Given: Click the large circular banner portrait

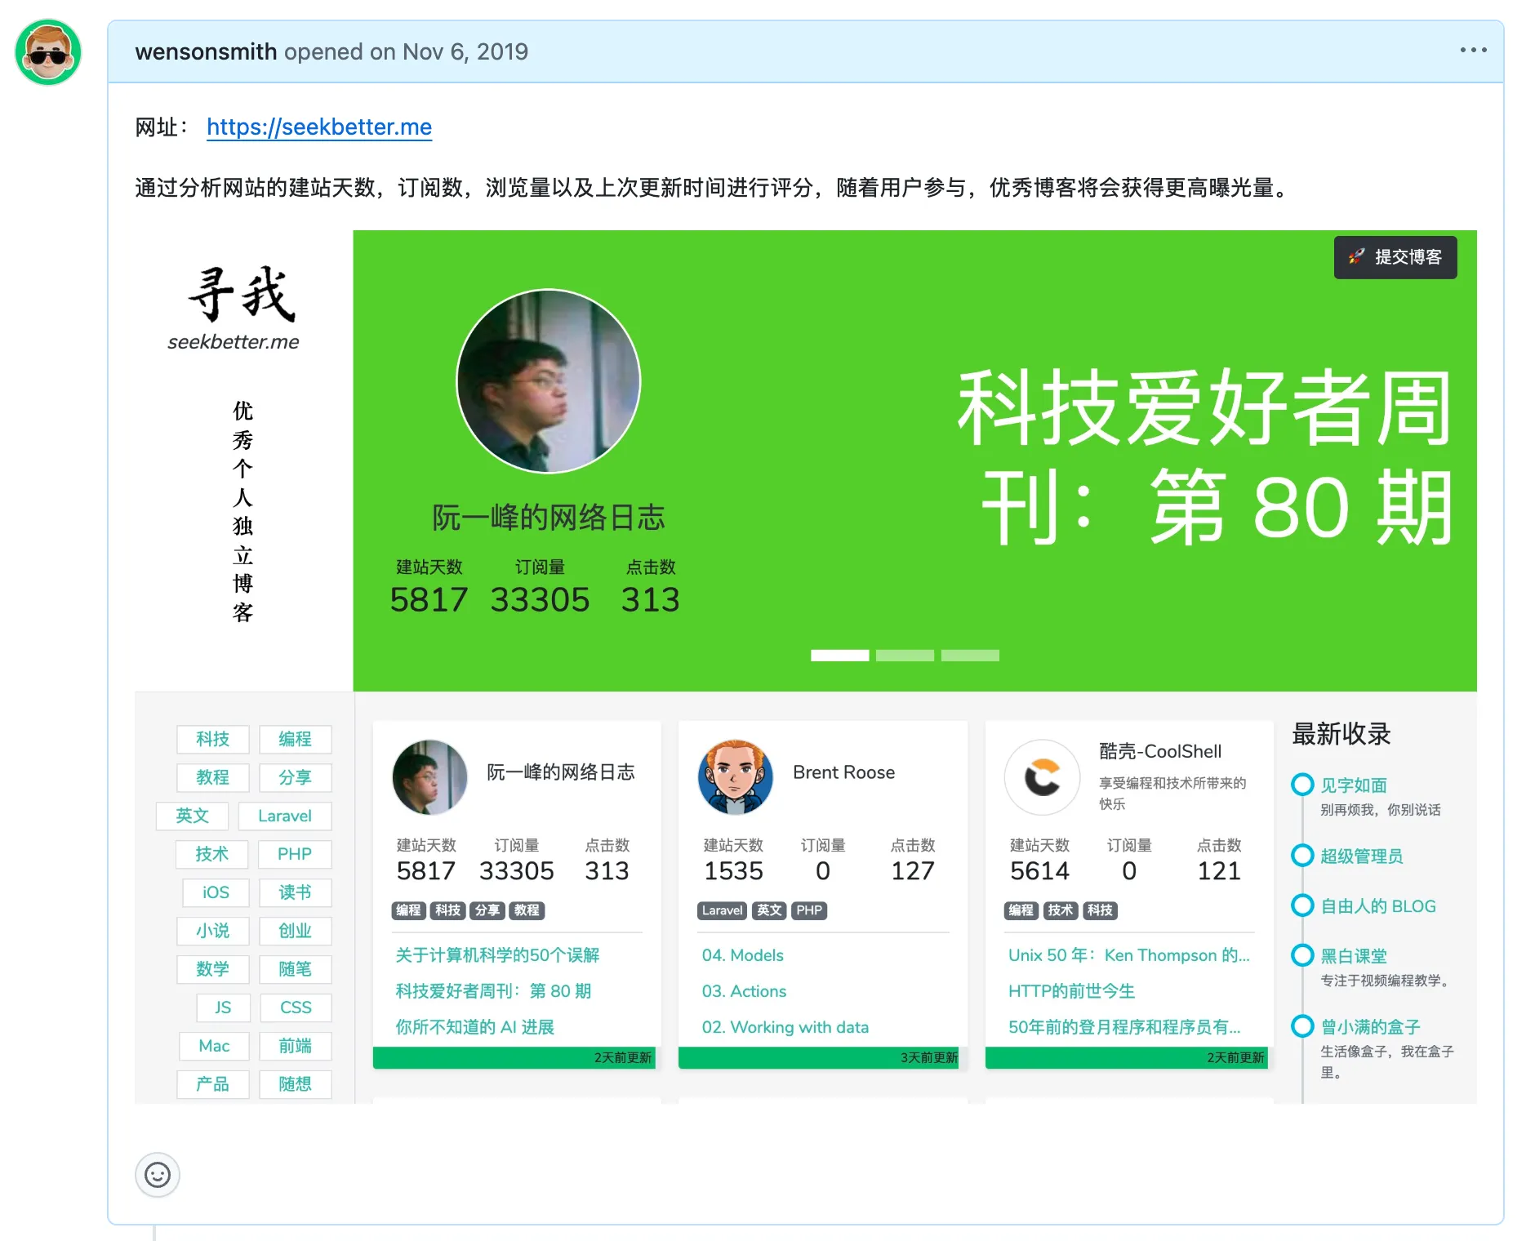Looking at the screenshot, I should click(x=548, y=381).
